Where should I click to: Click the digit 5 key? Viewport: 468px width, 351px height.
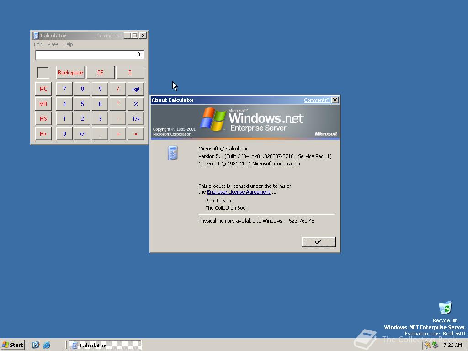82,104
